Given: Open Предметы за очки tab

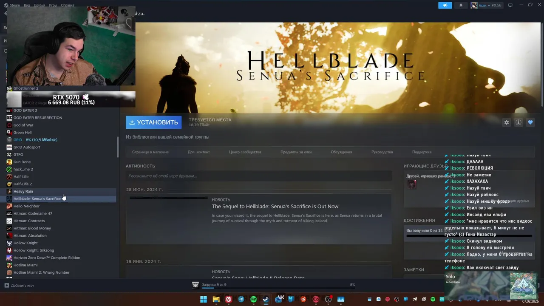Looking at the screenshot, I should point(296,152).
